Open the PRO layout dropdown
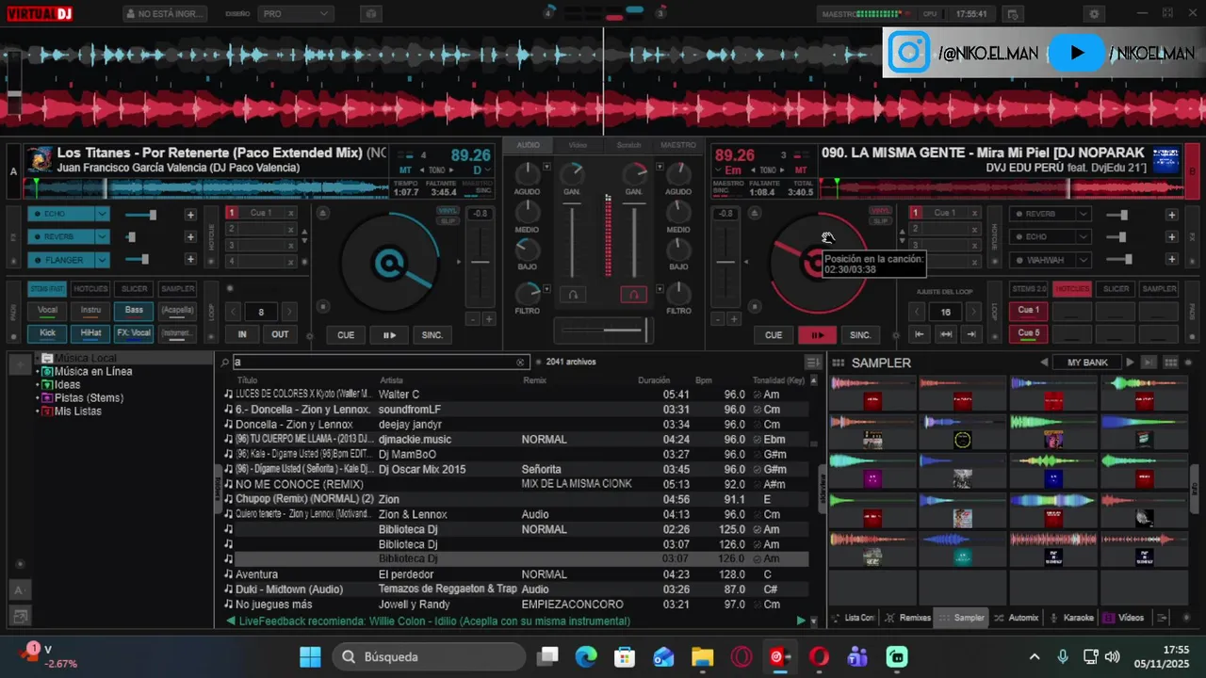1206x678 pixels. [295, 14]
